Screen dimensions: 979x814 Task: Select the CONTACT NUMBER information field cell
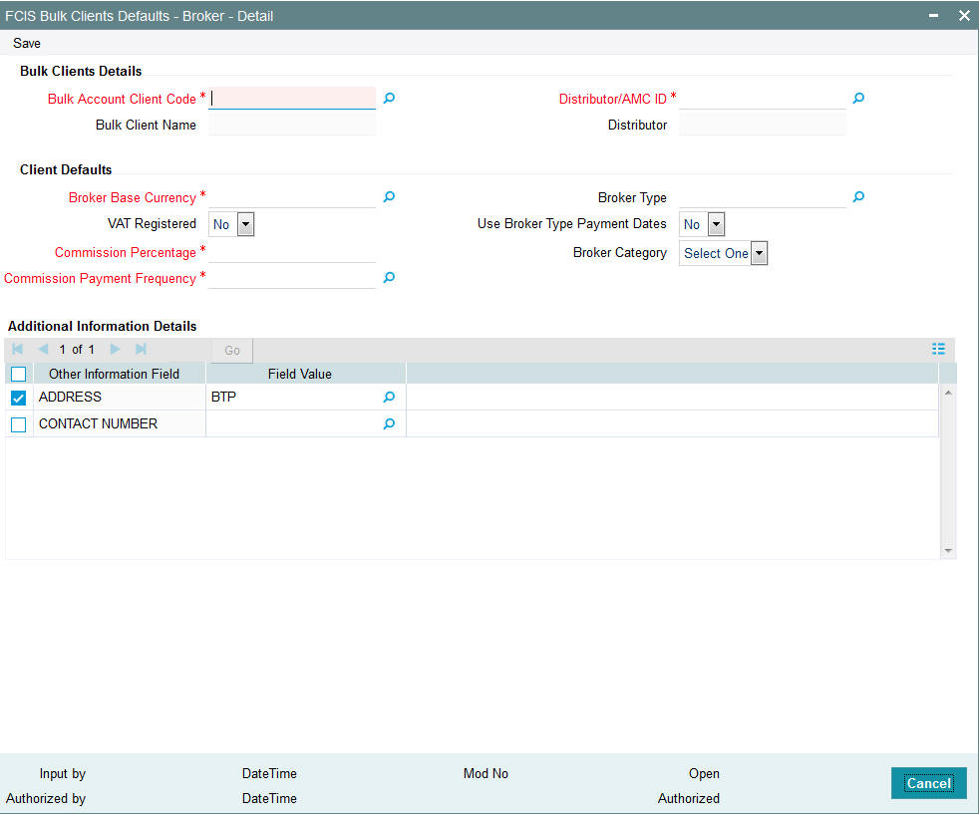tap(120, 424)
